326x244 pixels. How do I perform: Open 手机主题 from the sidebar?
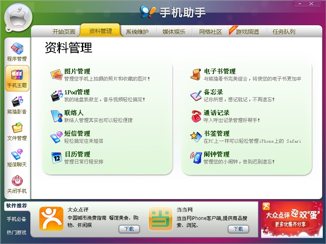coord(17,78)
